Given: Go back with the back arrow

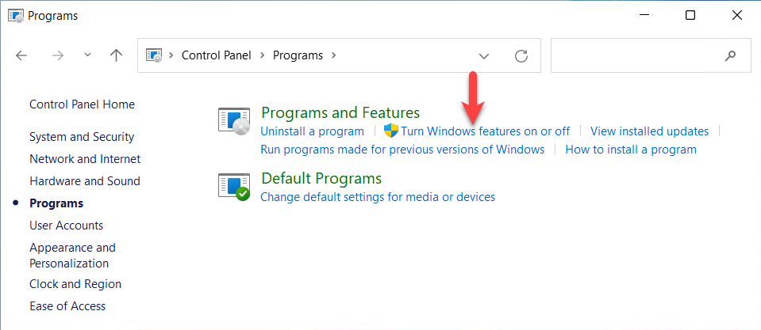Looking at the screenshot, I should 22,55.
